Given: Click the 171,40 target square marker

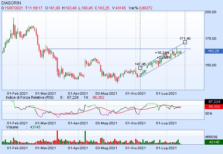Looking at the screenshot, I should click(x=185, y=42).
